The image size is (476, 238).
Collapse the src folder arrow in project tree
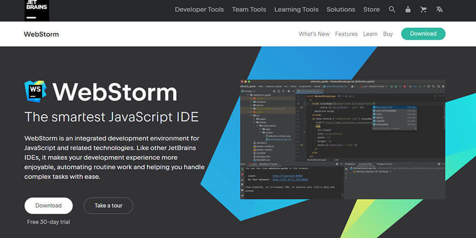click(251, 115)
